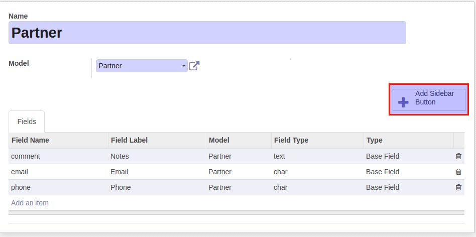The height and width of the screenshot is (237, 476).
Task: Switch to the Fields tab
Action: [27, 122]
